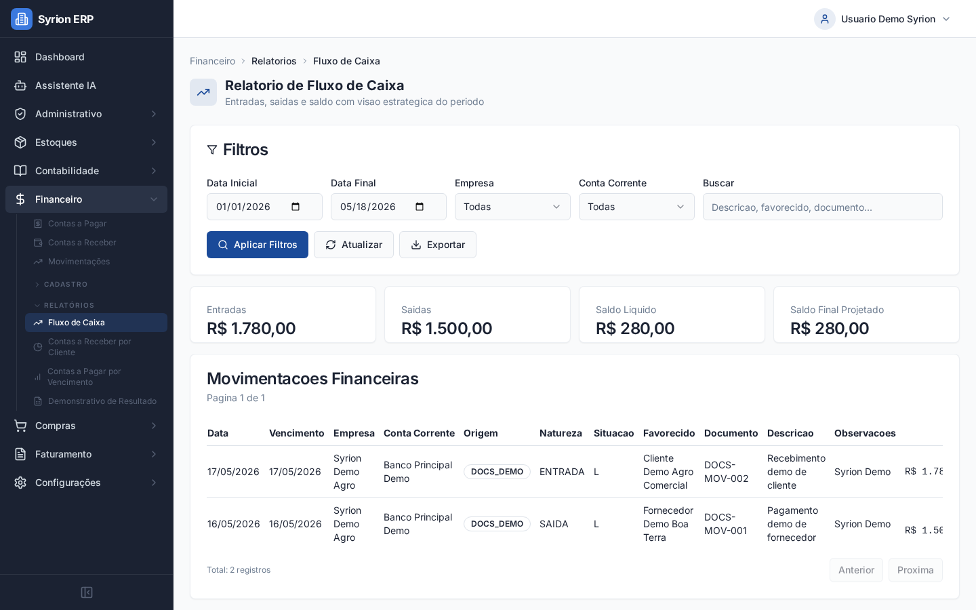Click the Contas a Receber por Cliente icon
This screenshot has width=976, height=610.
point(38,347)
